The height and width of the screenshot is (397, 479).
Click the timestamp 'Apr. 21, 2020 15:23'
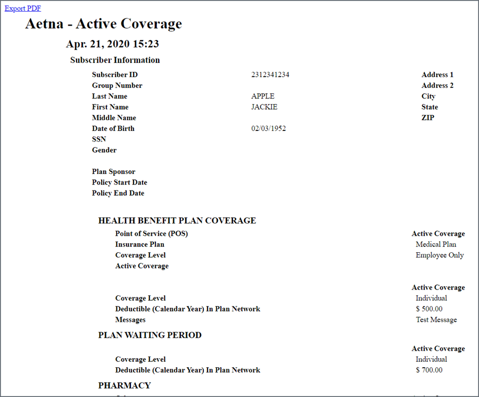point(112,44)
